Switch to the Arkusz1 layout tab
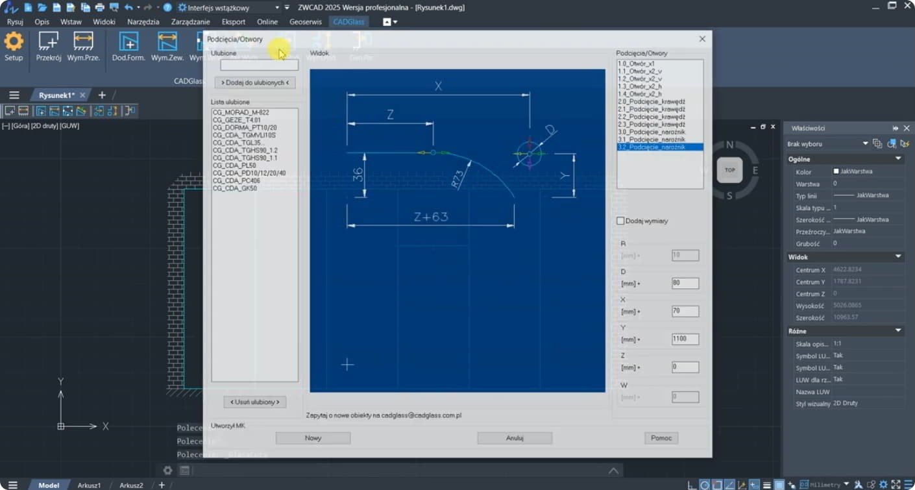The image size is (915, 490). (x=89, y=485)
